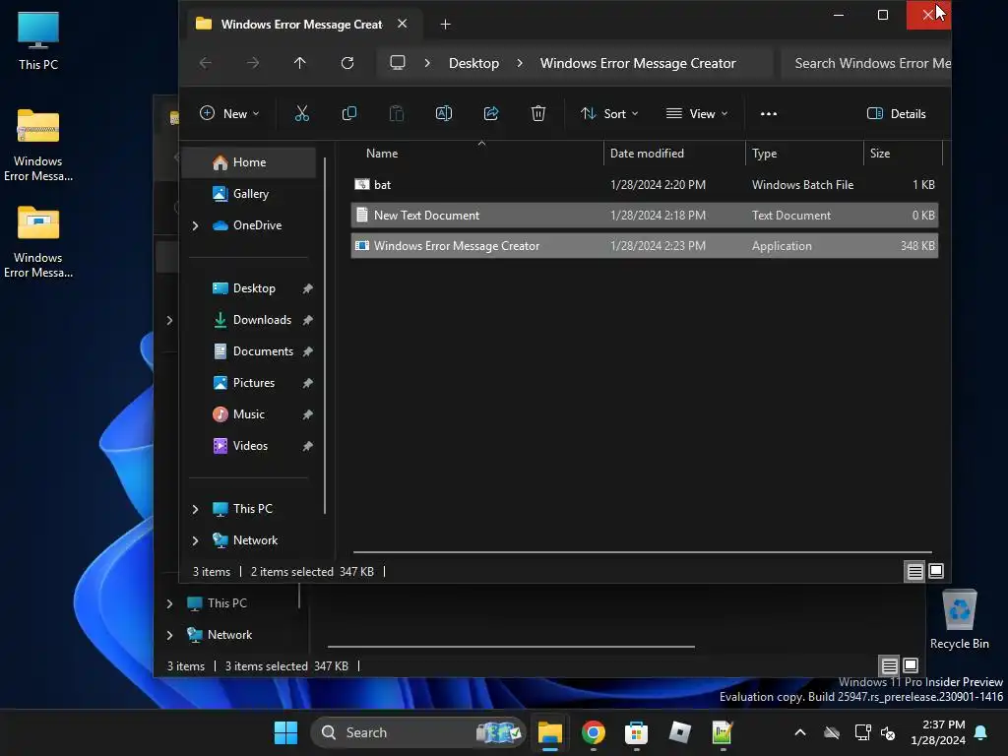Click the back window horizontal scrollbar
The image size is (1008, 756).
pos(511,647)
